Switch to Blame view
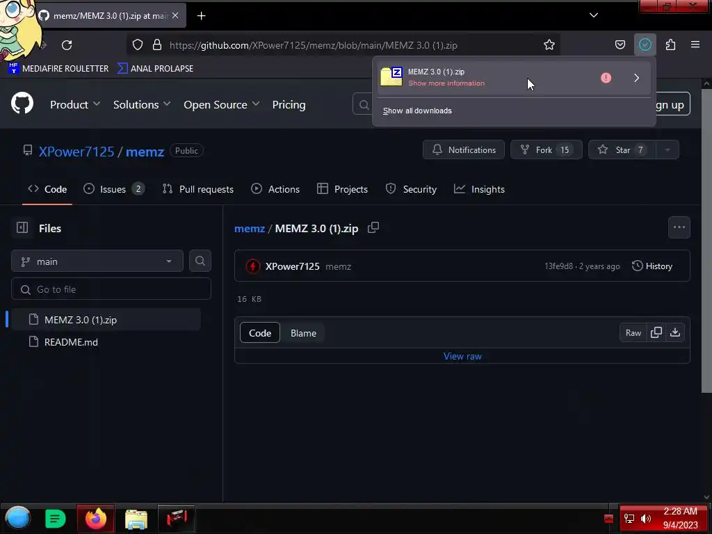712x534 pixels. [x=303, y=333]
